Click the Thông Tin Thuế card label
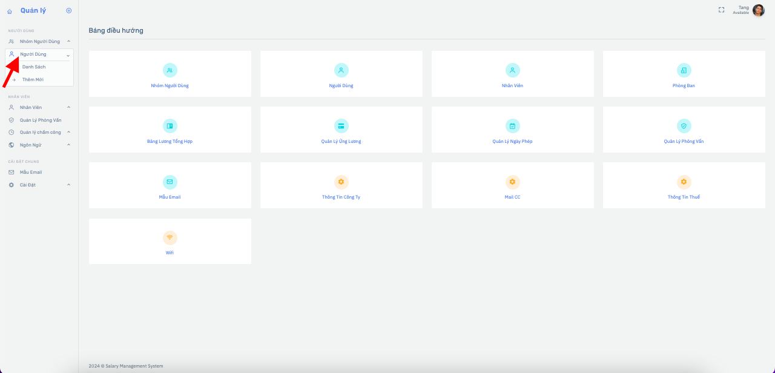 coord(684,197)
